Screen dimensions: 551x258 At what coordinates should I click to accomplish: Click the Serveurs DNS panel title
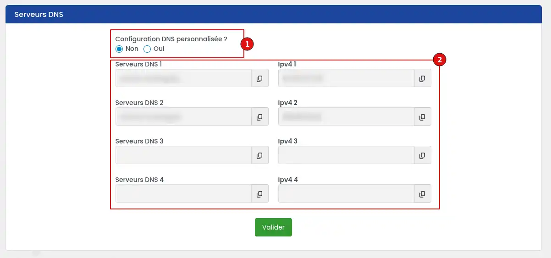[x=39, y=14]
